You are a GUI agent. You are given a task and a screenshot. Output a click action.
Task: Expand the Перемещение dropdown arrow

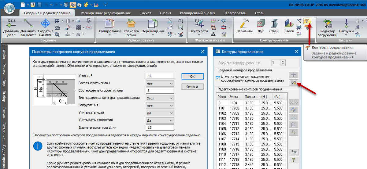tap(153, 35)
